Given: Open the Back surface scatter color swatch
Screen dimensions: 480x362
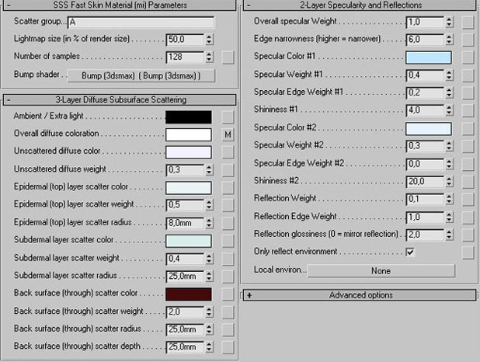Looking at the screenshot, I should (x=189, y=294).
